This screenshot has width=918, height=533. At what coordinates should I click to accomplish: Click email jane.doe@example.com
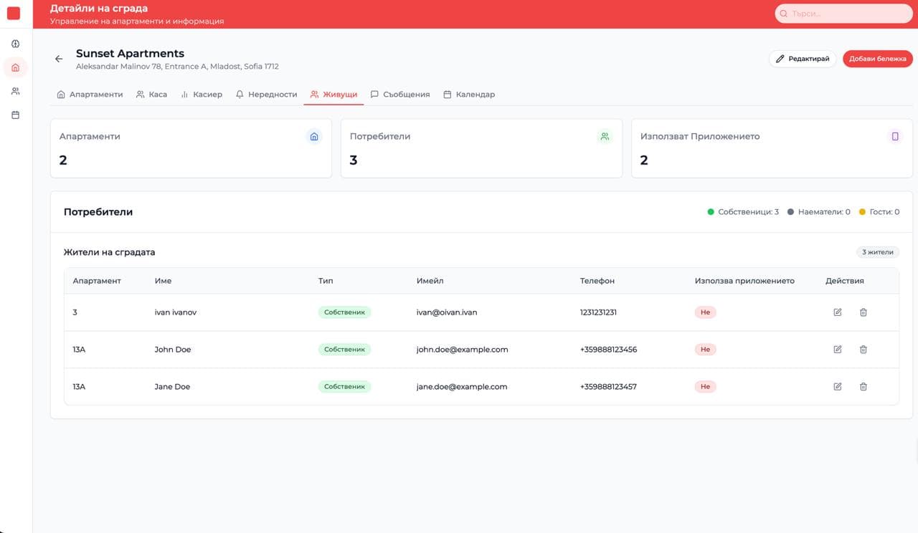point(462,387)
